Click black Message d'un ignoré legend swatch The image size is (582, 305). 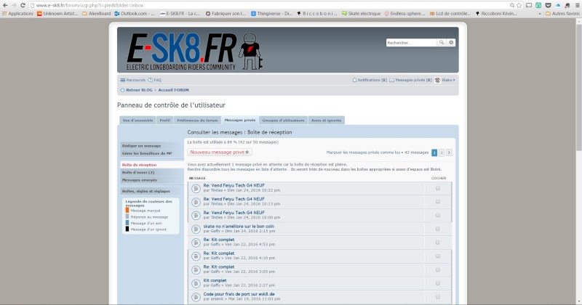point(127,229)
